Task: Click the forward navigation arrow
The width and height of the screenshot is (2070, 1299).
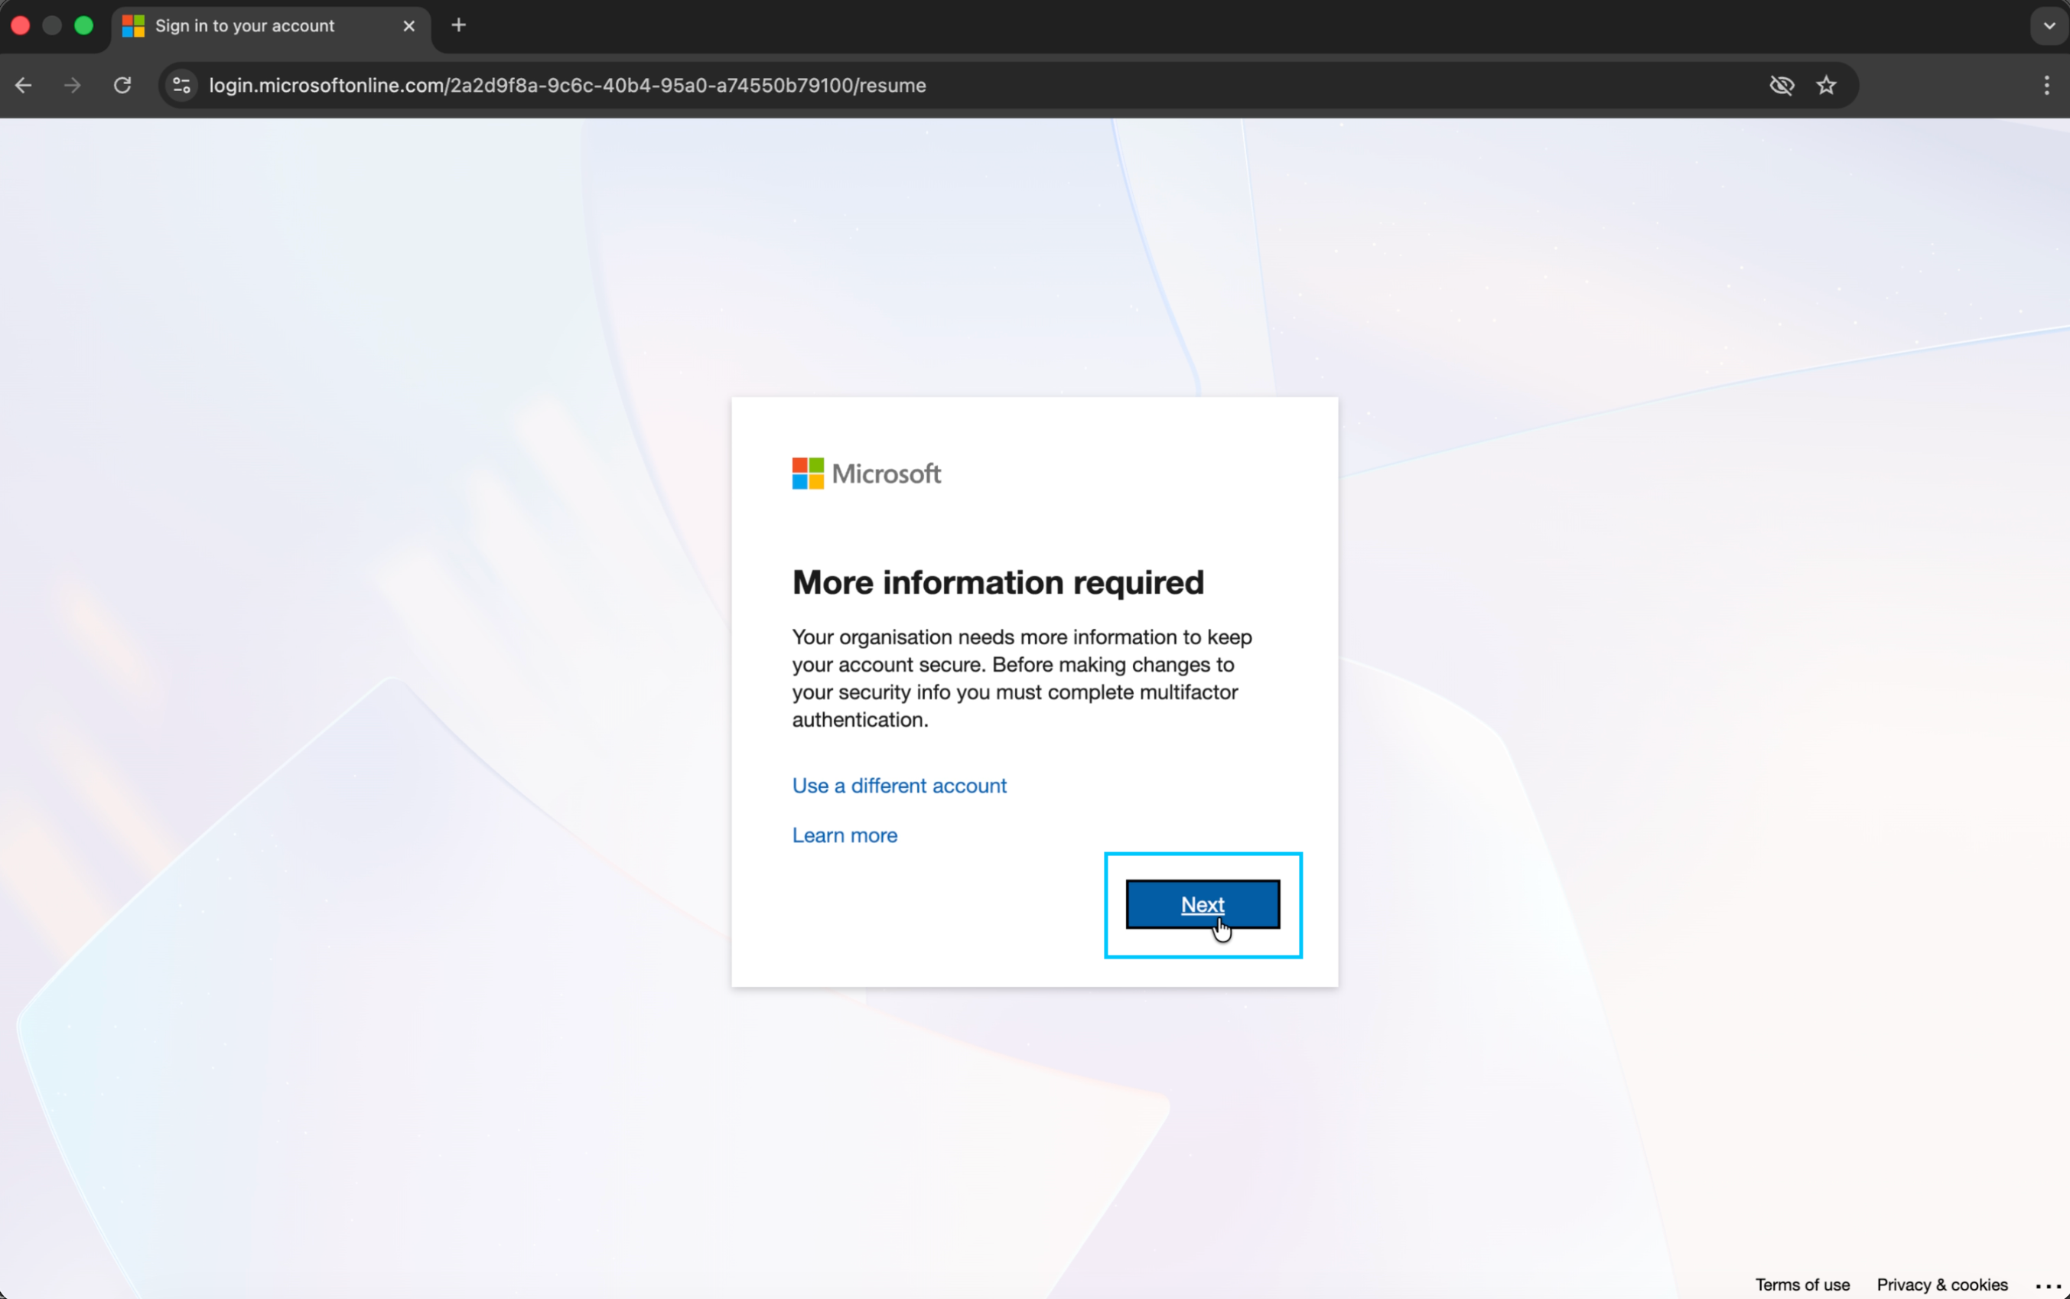Action: [72, 84]
